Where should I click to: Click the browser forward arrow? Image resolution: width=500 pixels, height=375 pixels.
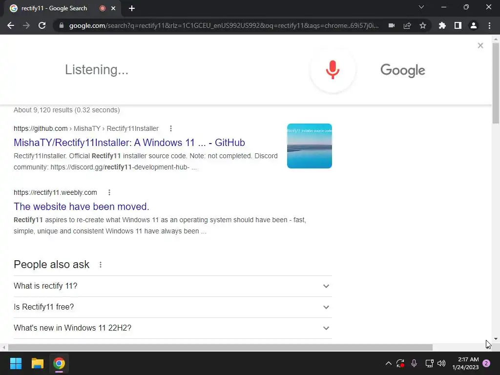[26, 25]
